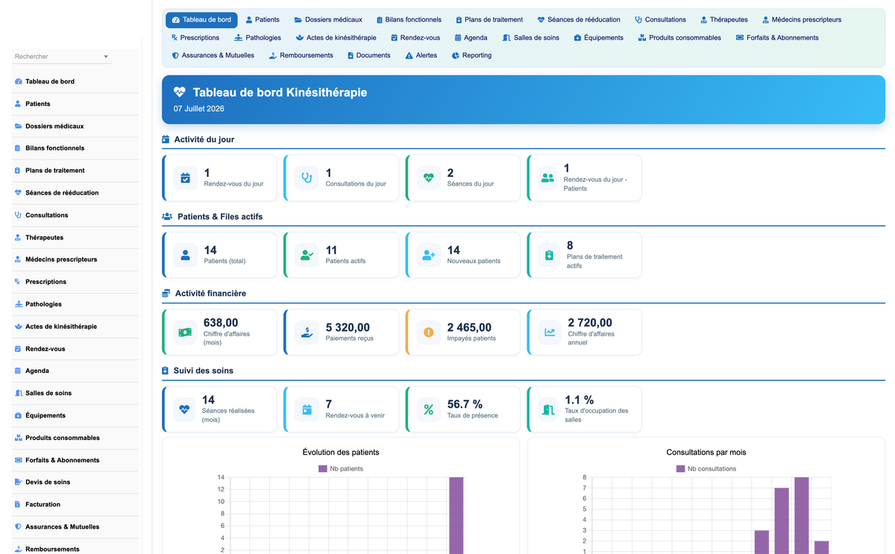This screenshot has height=554, width=895.
Task: Toggle the Nb patients legend swatch
Action: click(323, 469)
